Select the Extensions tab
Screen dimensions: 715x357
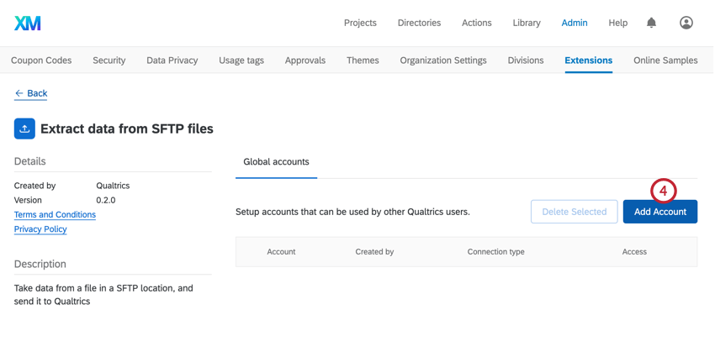pyautogui.click(x=588, y=60)
